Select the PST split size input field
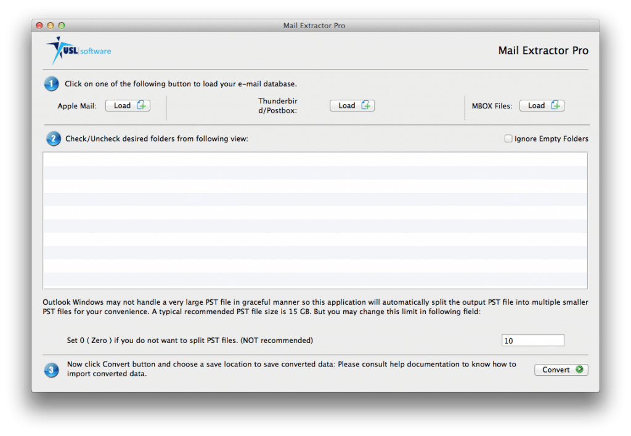Image resolution: width=631 pixels, height=436 pixels. pos(532,340)
